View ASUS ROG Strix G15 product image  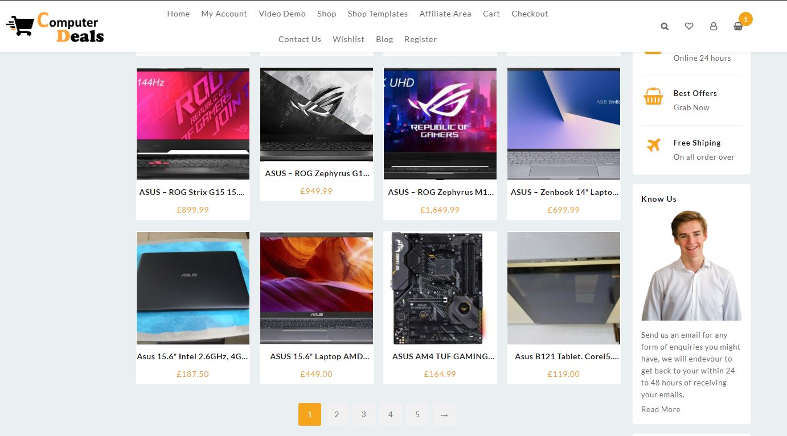tap(193, 124)
